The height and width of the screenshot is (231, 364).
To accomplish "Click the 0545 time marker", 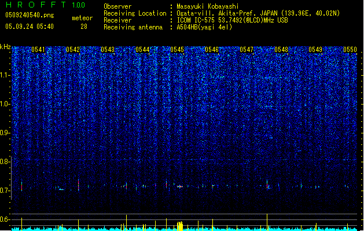I will point(177,50).
